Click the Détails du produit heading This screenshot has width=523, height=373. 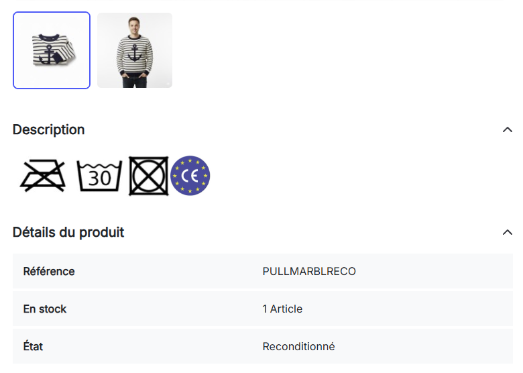68,232
